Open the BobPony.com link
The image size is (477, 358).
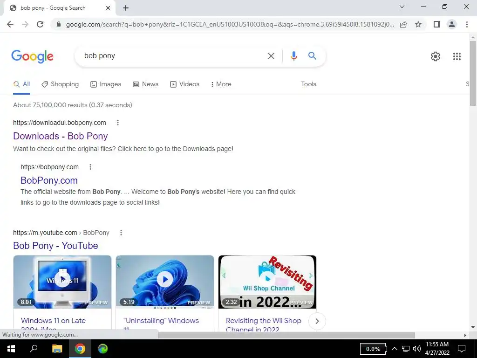pos(49,180)
